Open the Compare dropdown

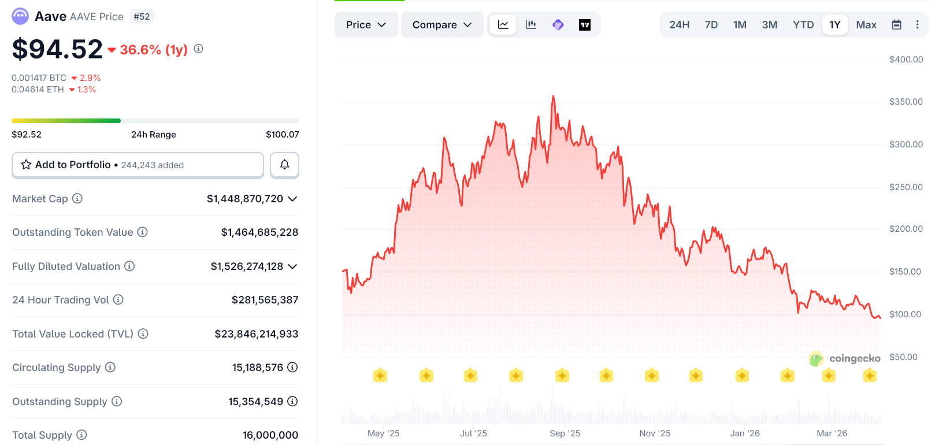(x=442, y=25)
